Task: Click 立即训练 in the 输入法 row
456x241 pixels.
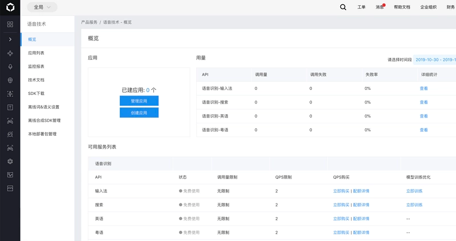Action: [x=414, y=191]
